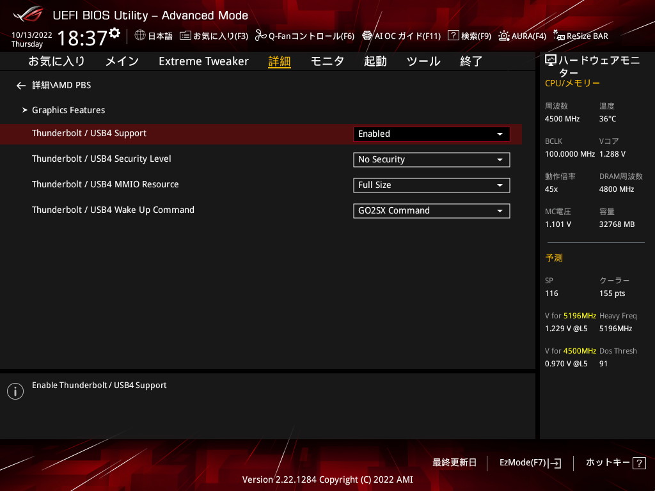Image resolution: width=655 pixels, height=491 pixels.
Task: Click お気に入り(F3) in the top toolbar
Action: tap(221, 36)
